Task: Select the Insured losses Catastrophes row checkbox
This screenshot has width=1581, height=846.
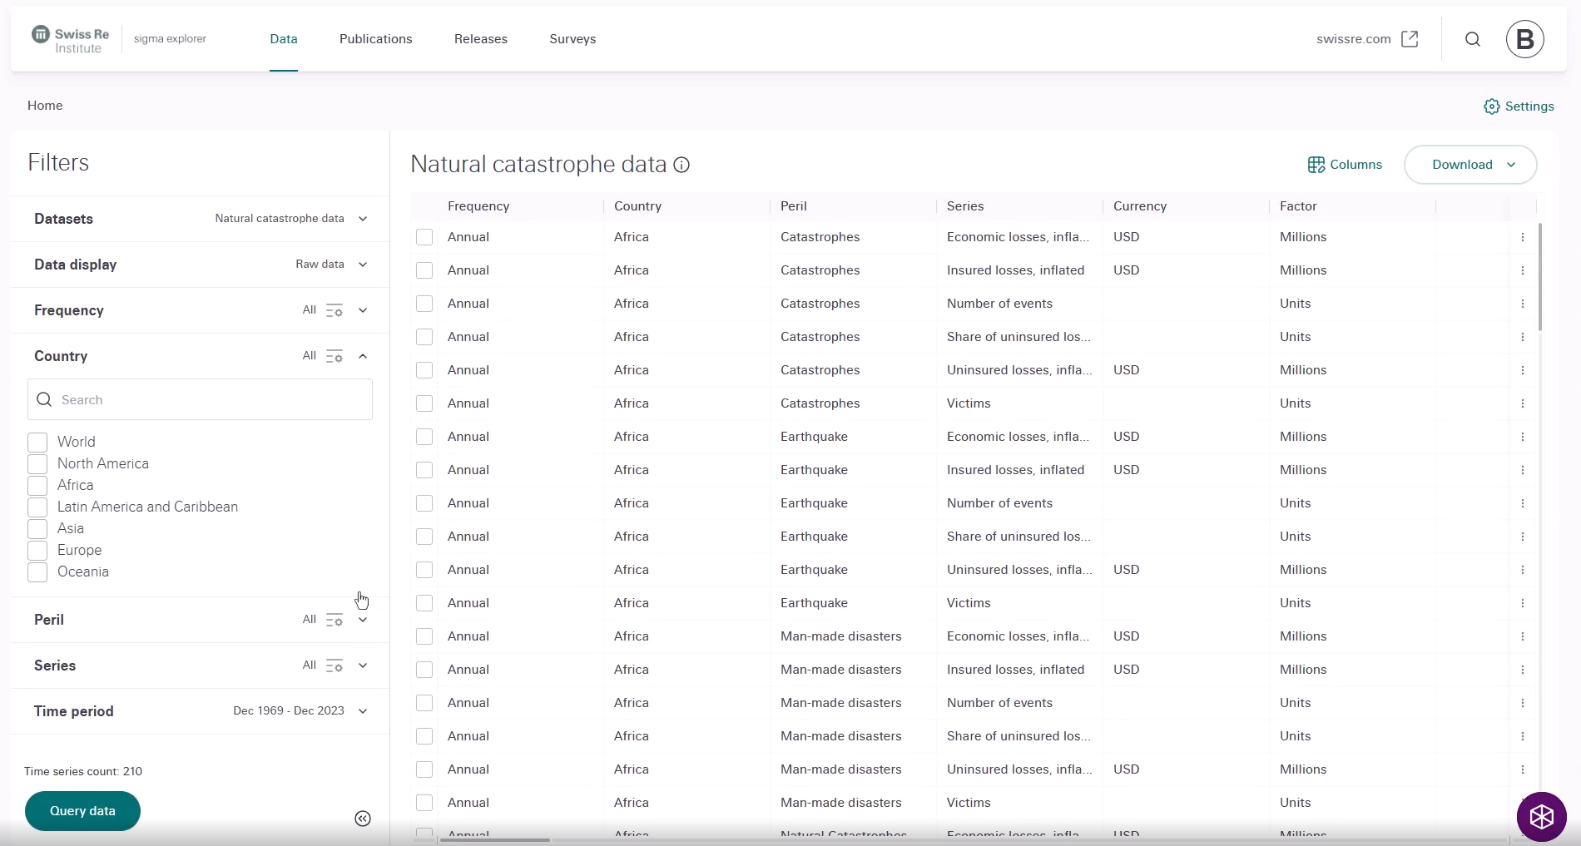Action: click(424, 270)
